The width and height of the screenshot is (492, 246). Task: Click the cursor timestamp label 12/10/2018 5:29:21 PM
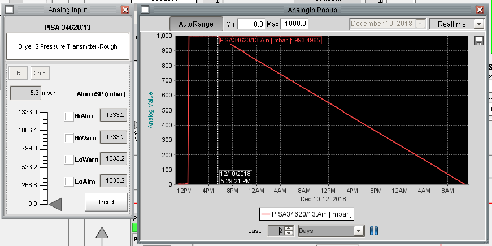236,178
